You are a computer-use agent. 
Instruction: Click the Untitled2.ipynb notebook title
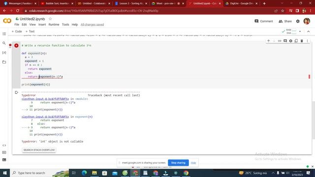[x=32, y=19]
